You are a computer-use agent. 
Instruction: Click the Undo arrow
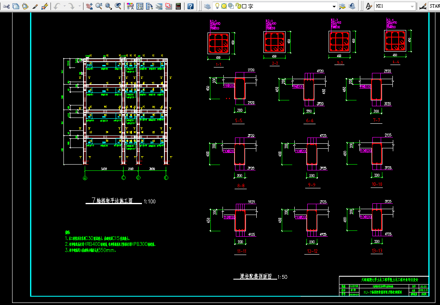point(57,6)
